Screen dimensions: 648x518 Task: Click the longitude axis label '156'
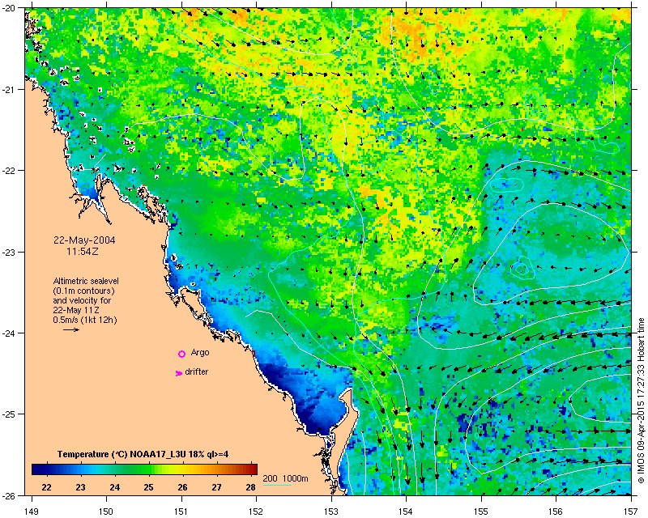click(x=556, y=512)
